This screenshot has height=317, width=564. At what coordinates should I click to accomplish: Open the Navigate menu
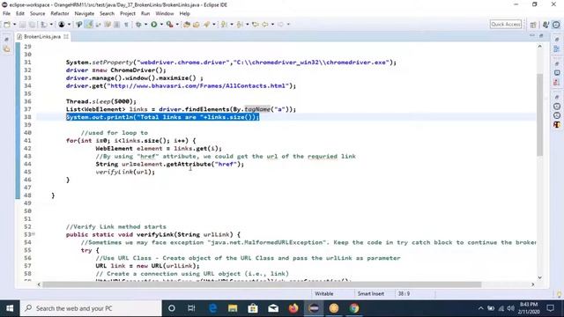point(85,14)
